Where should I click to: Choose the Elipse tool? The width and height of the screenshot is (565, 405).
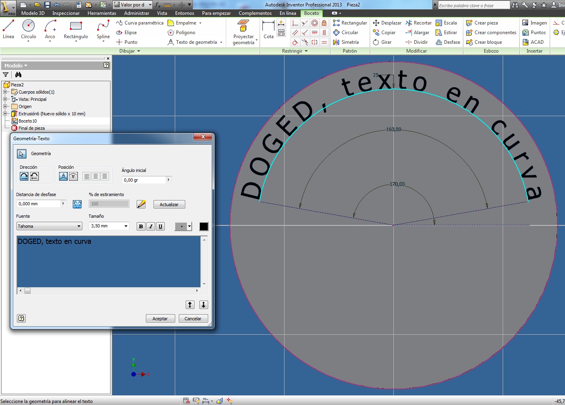pos(127,33)
